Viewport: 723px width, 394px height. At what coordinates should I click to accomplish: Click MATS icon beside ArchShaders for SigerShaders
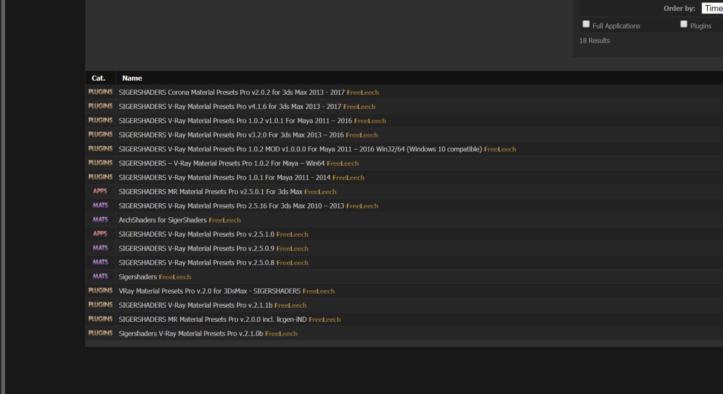coord(100,220)
